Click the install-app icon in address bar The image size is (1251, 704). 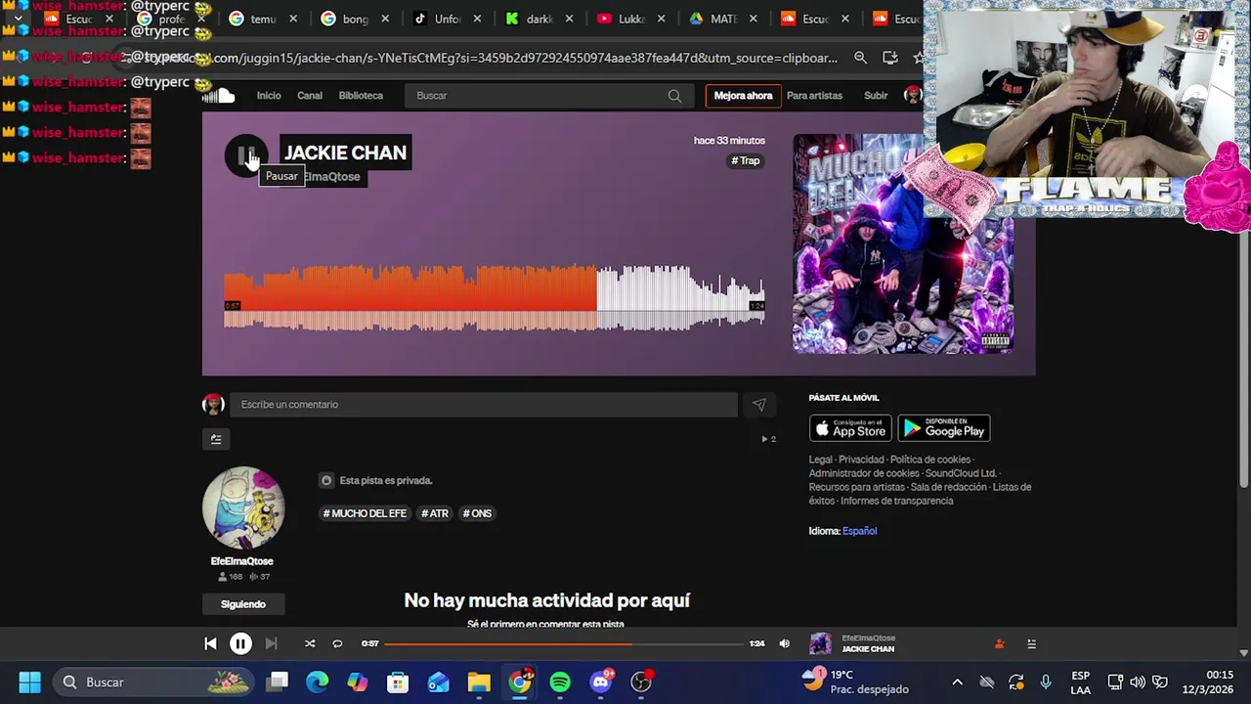tap(889, 58)
